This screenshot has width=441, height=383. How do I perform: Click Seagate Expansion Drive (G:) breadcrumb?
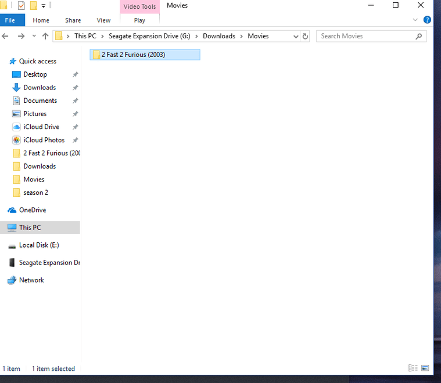click(149, 36)
